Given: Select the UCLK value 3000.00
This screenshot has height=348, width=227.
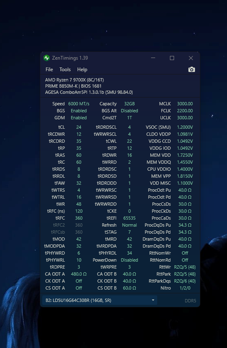Looking at the screenshot, I should (185, 118).
